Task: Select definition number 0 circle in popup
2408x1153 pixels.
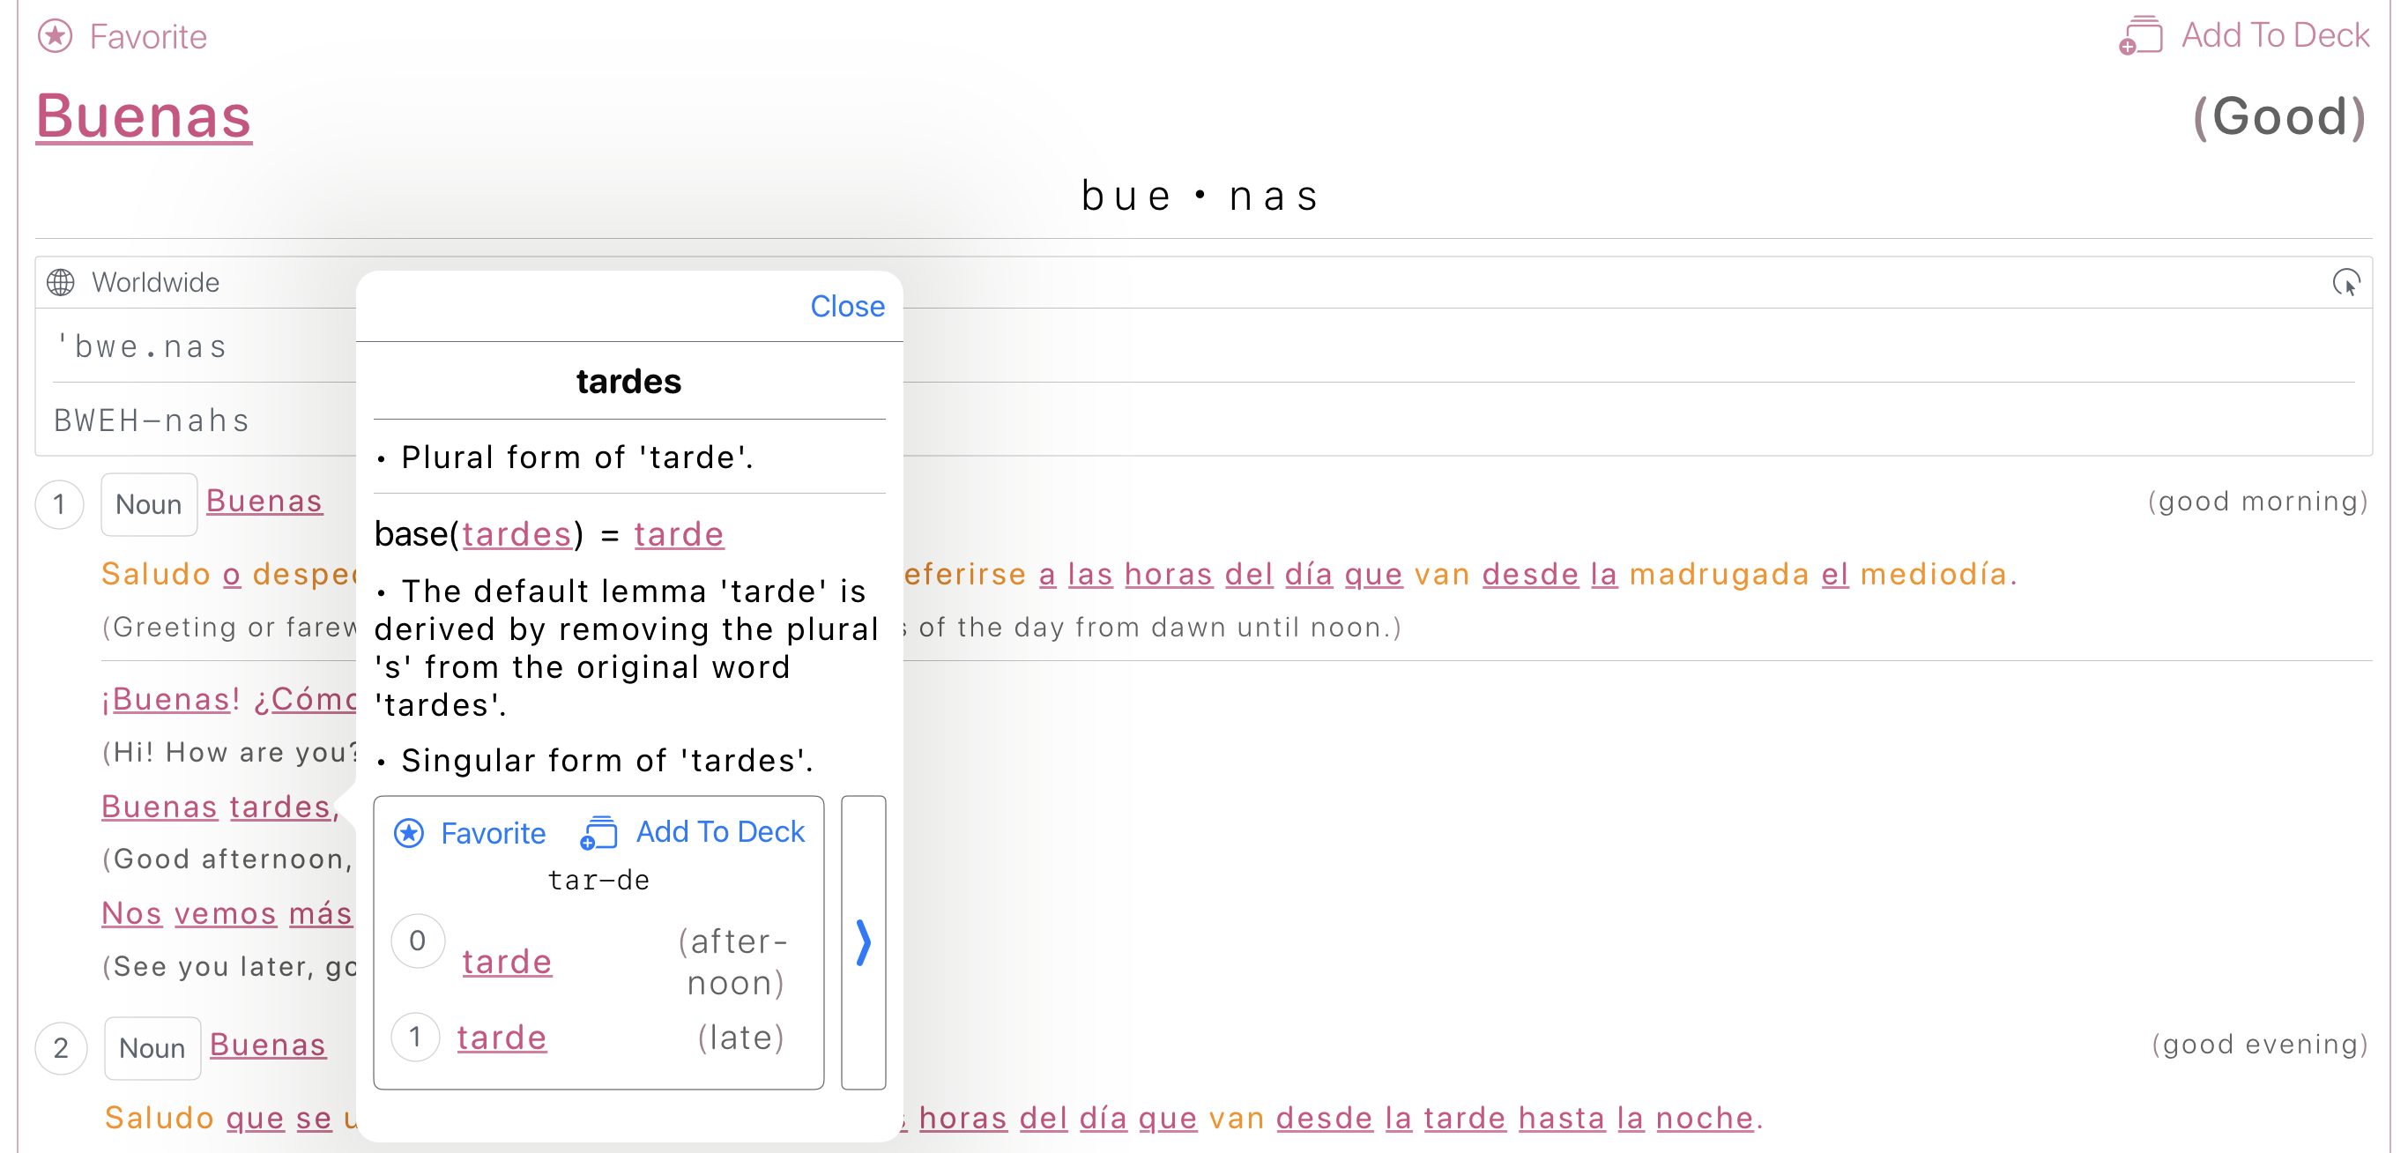Action: click(x=417, y=940)
